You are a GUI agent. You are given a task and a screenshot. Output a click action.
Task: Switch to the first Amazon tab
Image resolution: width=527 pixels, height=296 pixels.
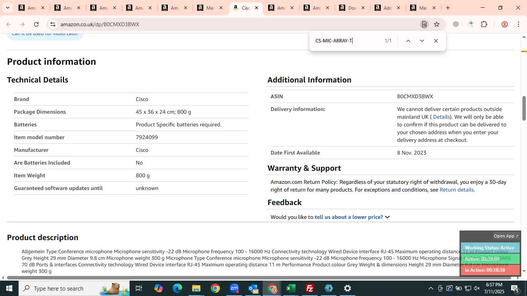tap(32, 8)
